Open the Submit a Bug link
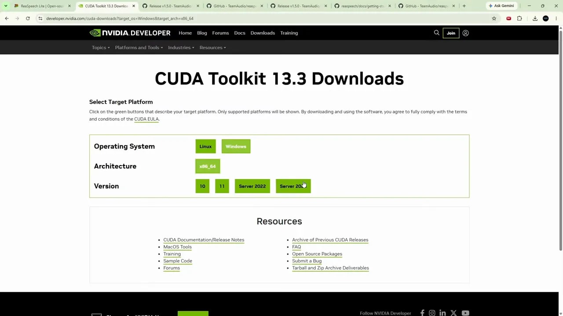Screen dimensions: 563x316 [307, 261]
